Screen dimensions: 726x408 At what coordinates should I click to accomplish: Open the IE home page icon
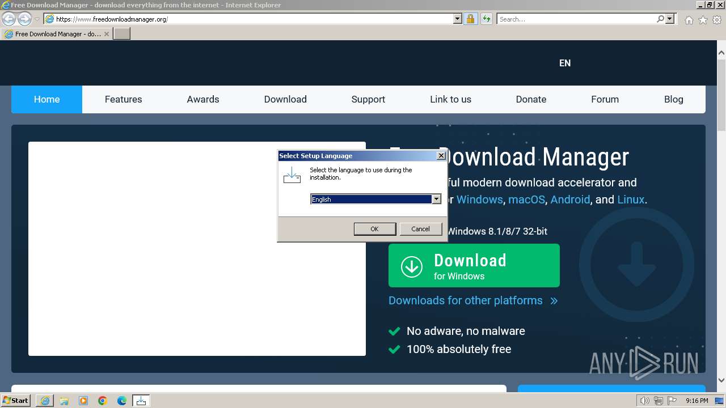click(x=689, y=20)
